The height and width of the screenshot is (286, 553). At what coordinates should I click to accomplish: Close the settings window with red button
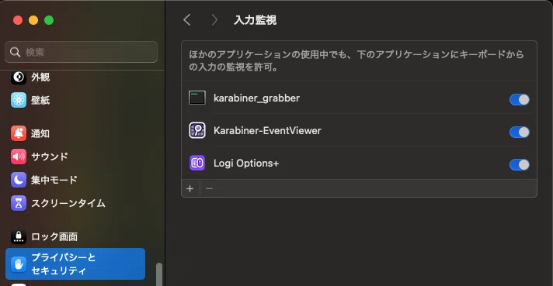pyautogui.click(x=18, y=20)
